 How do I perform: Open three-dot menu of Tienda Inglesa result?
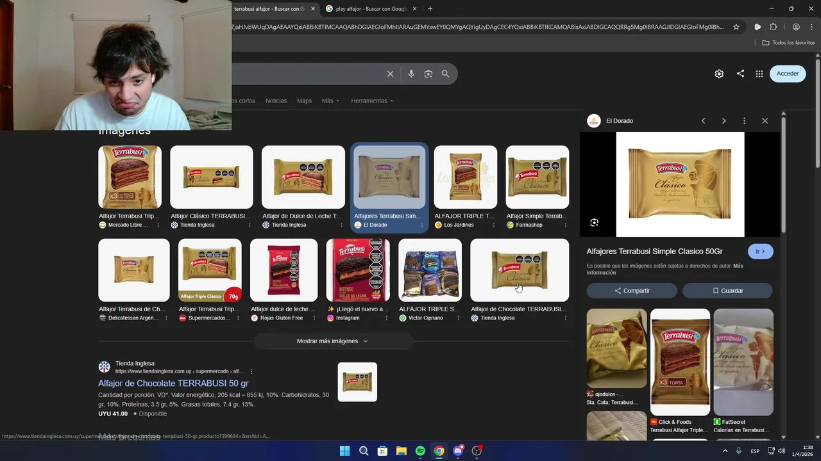click(251, 371)
